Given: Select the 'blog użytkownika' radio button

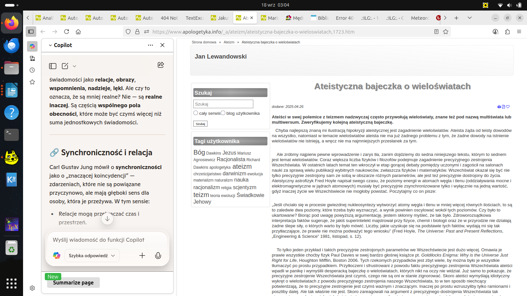Looking at the screenshot, I should tap(223, 113).
